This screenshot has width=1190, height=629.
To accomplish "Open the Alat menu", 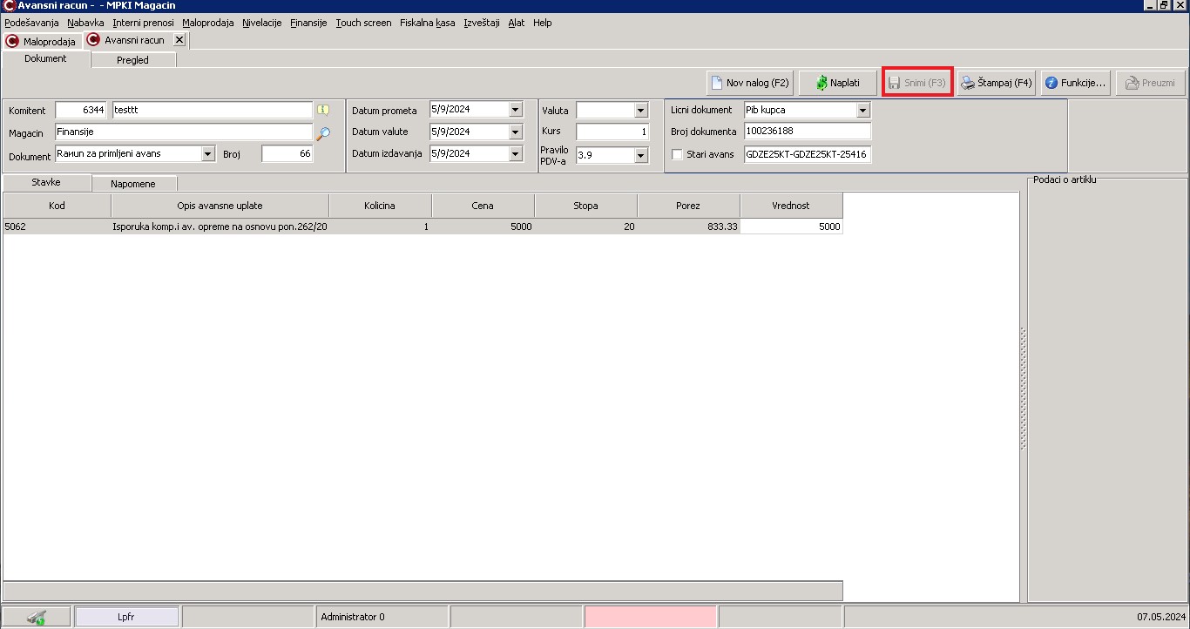I will 517,23.
